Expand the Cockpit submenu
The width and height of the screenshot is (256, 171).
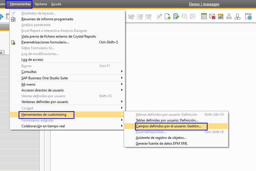(122, 108)
